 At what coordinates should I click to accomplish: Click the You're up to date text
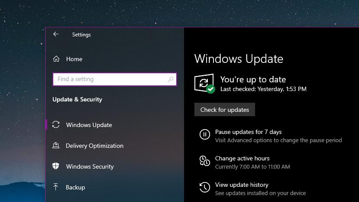point(253,80)
